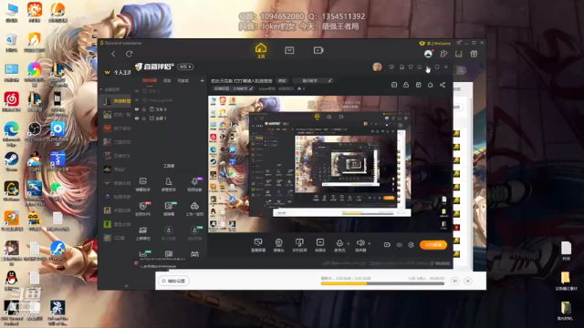Click the speaker icon in streaming toolbar
Image resolution: width=584 pixels, height=328 pixels.
360,243
